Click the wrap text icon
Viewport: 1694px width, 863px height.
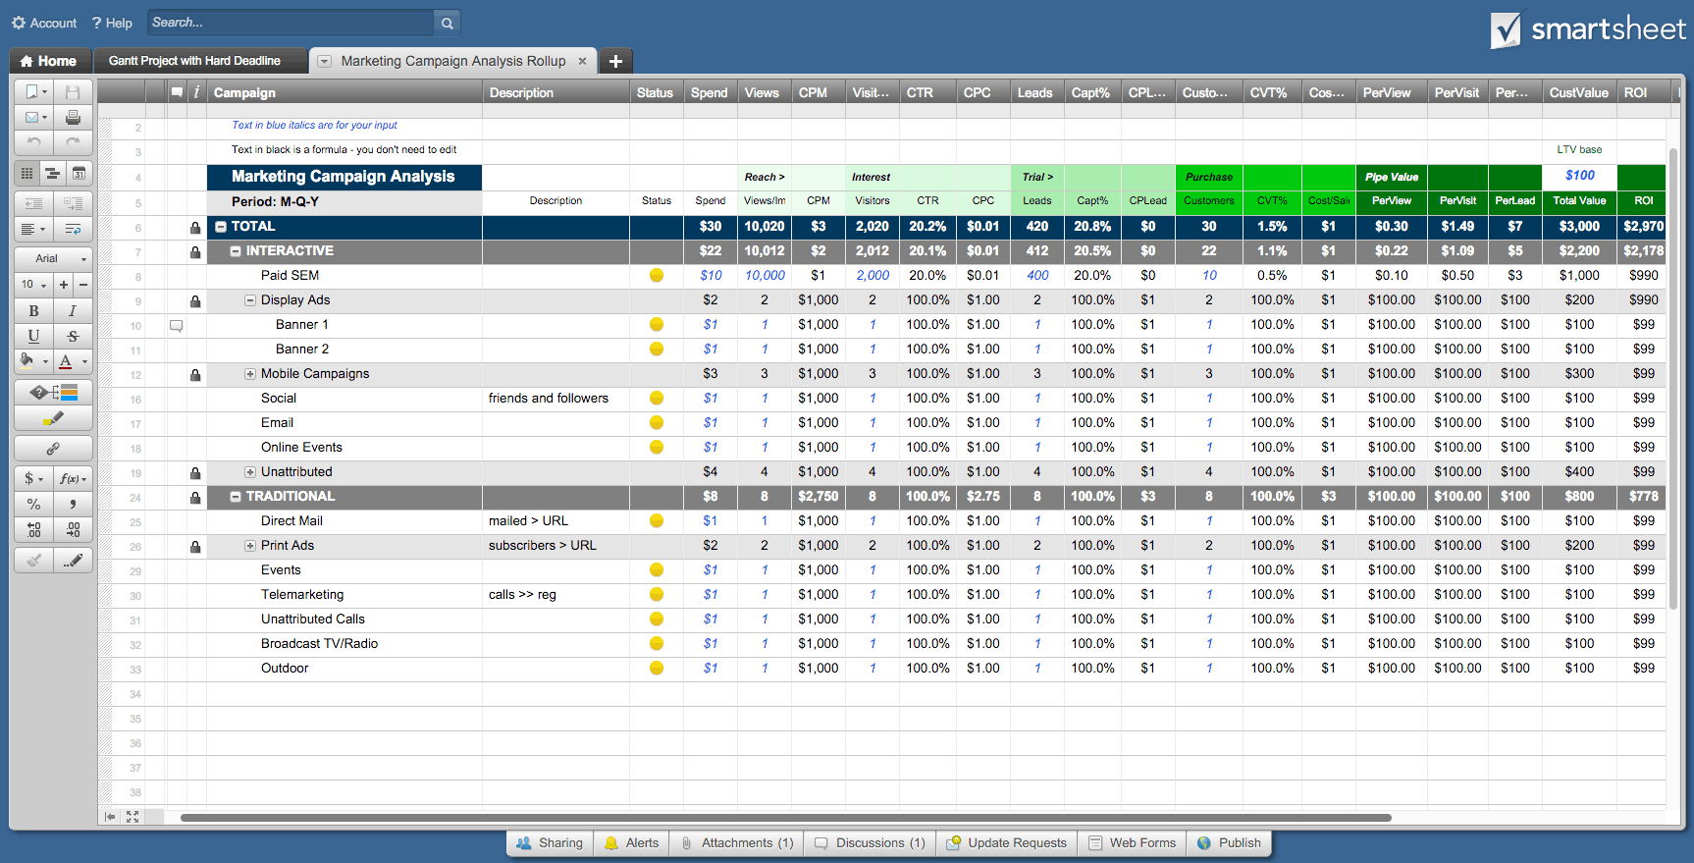click(73, 229)
